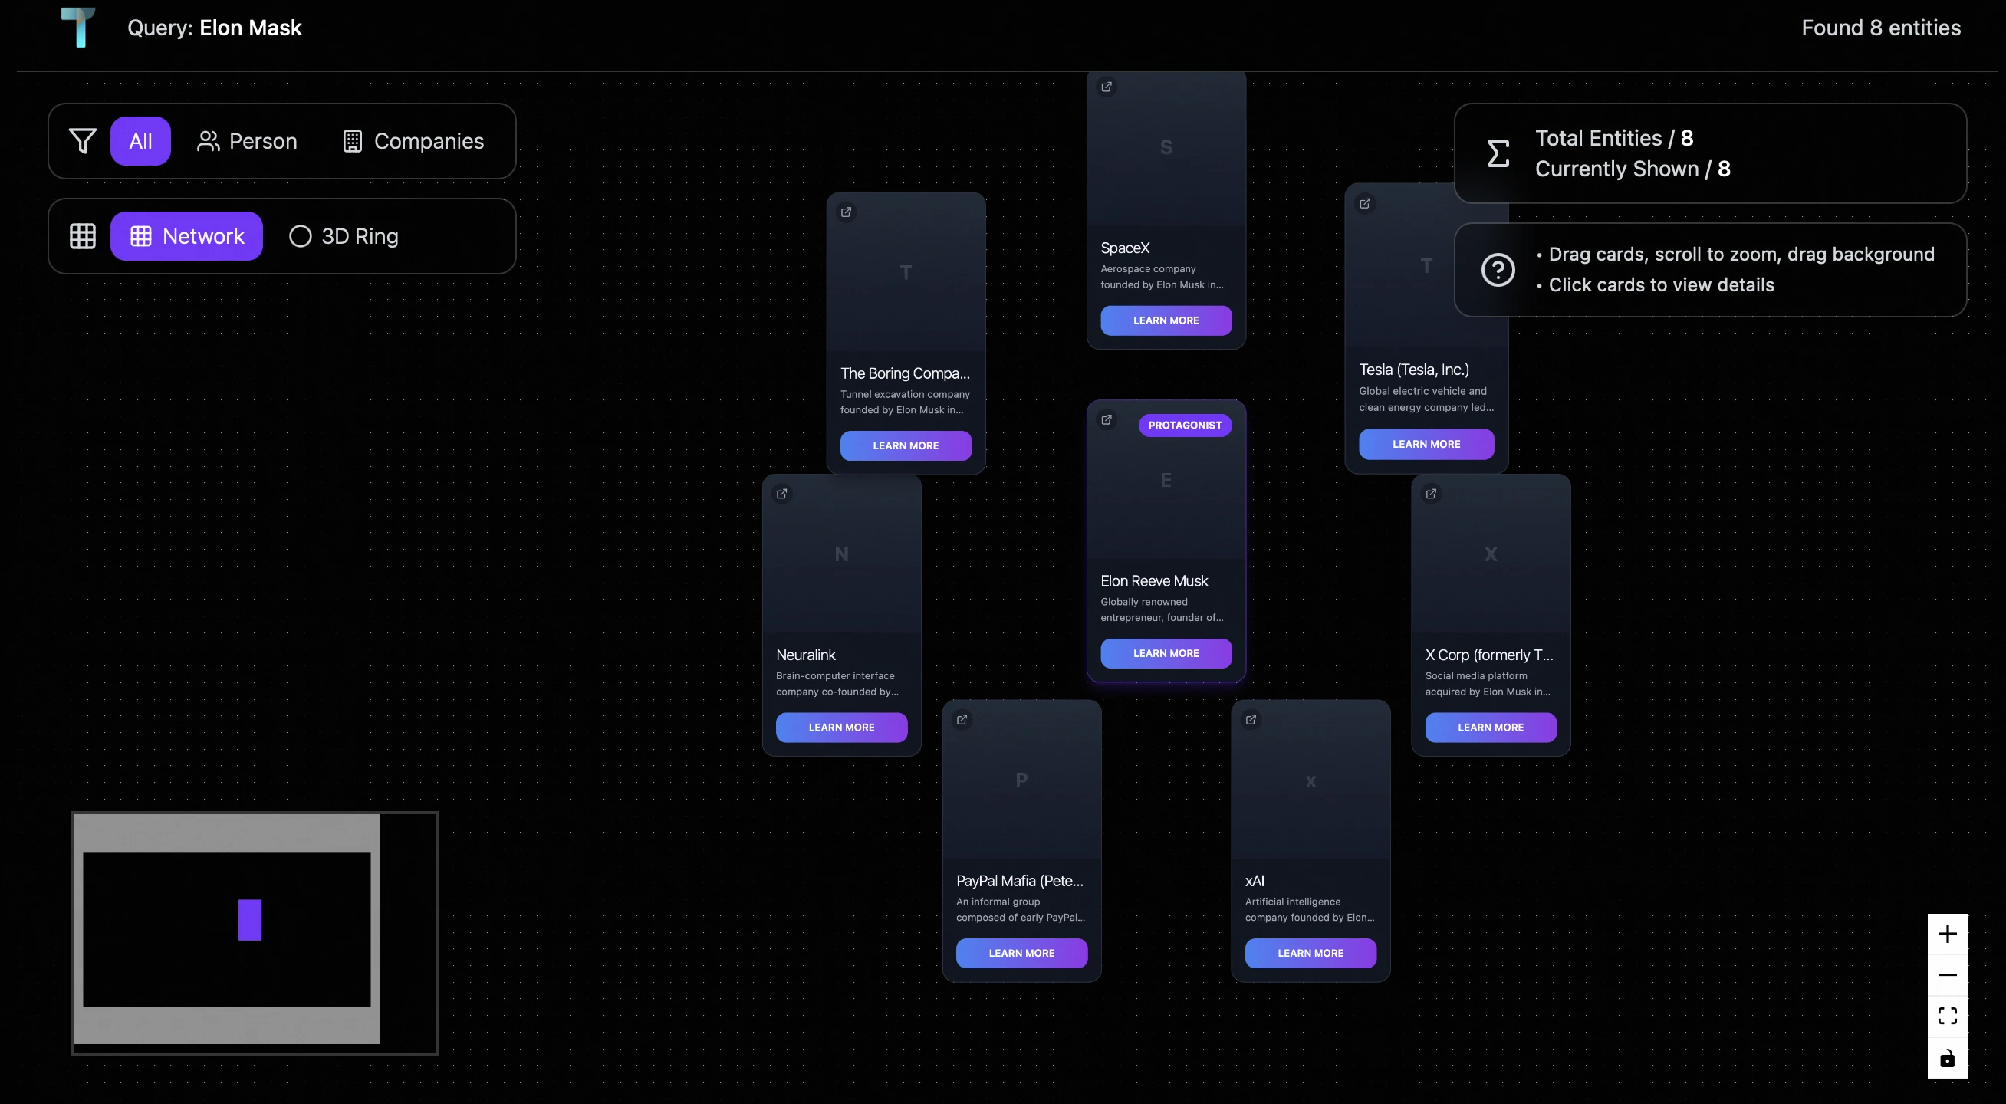
Task: Click the N placeholder on Neuralink card
Action: click(x=842, y=554)
